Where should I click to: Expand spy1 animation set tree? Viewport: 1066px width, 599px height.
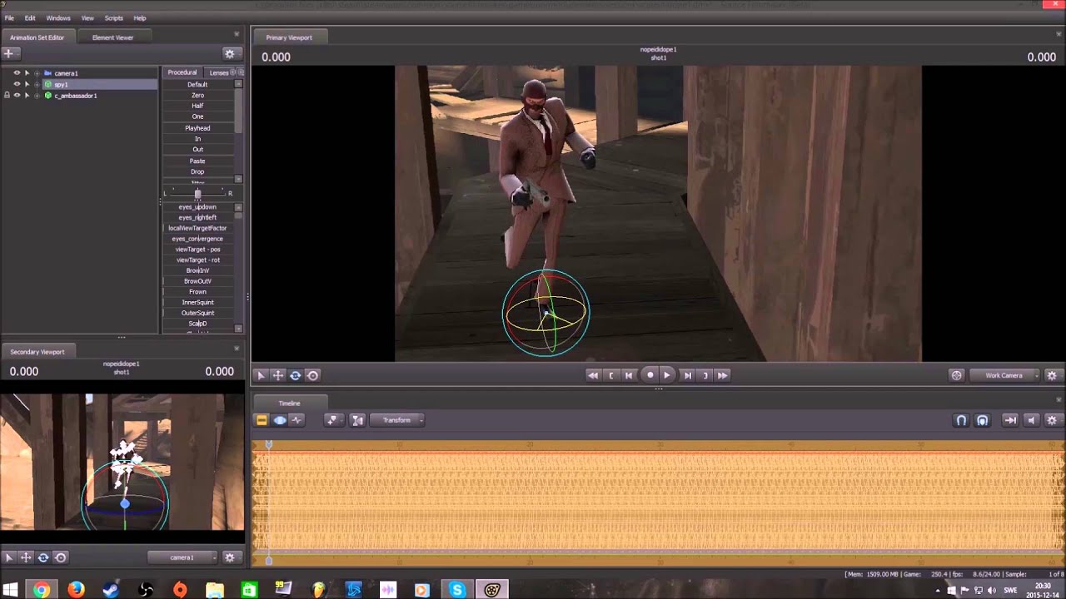(x=37, y=84)
